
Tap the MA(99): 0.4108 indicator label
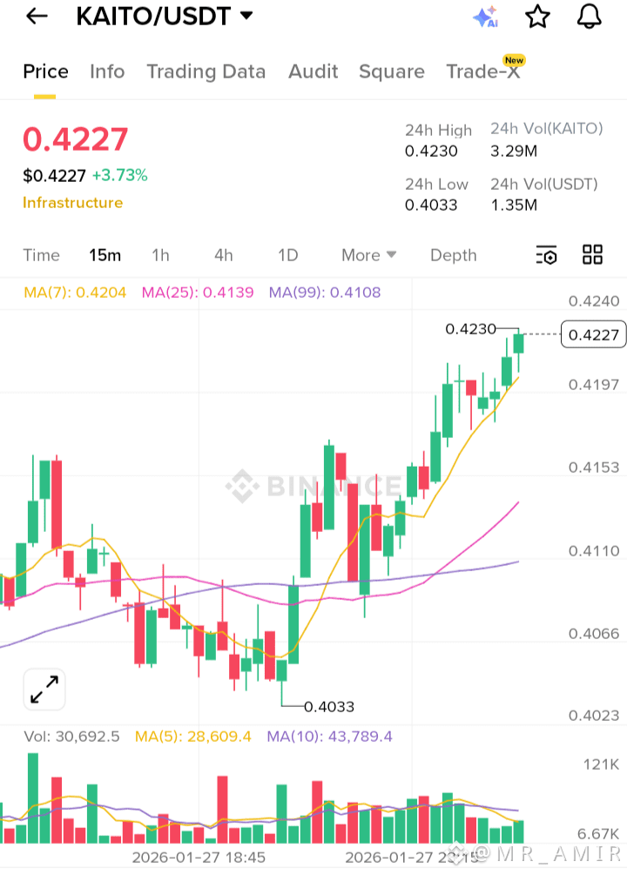325,293
